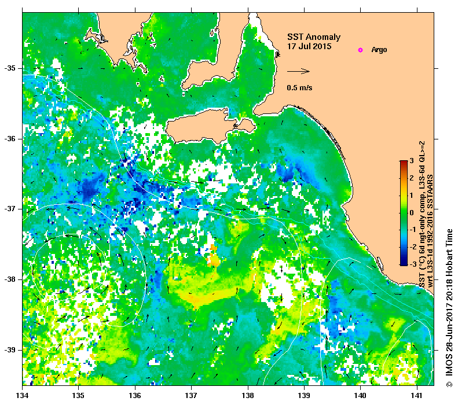This screenshot has height=405, width=458.
Task: Click the 0.5 m/s reference arrow
Action: (298, 71)
